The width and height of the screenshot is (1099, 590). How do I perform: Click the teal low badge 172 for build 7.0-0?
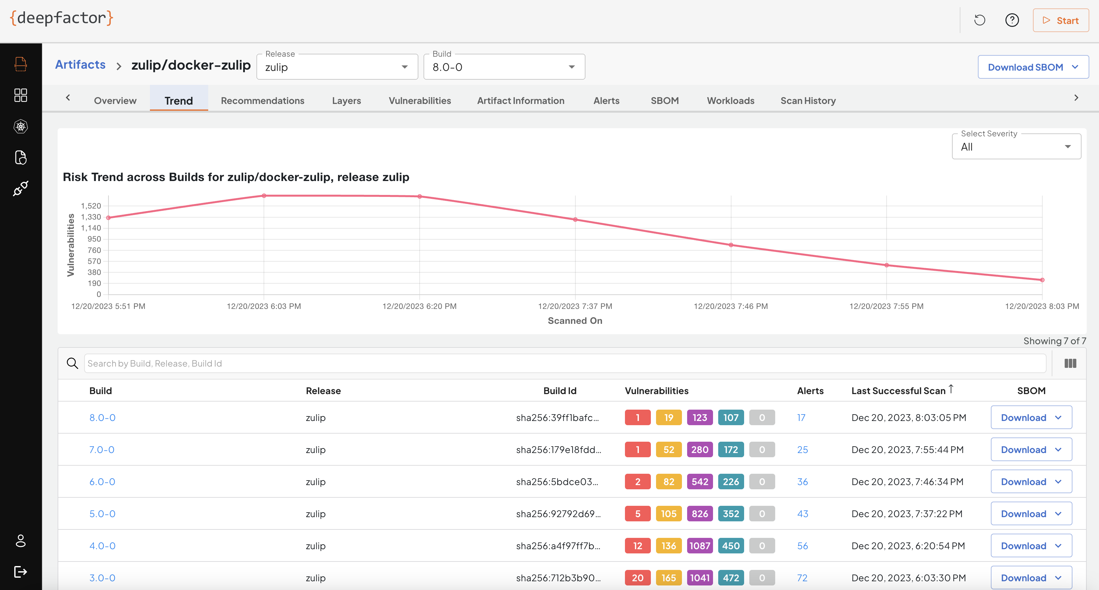(x=731, y=450)
